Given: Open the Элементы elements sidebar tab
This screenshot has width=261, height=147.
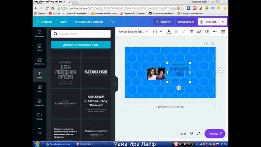Looking at the screenshot, I should click(x=40, y=61).
